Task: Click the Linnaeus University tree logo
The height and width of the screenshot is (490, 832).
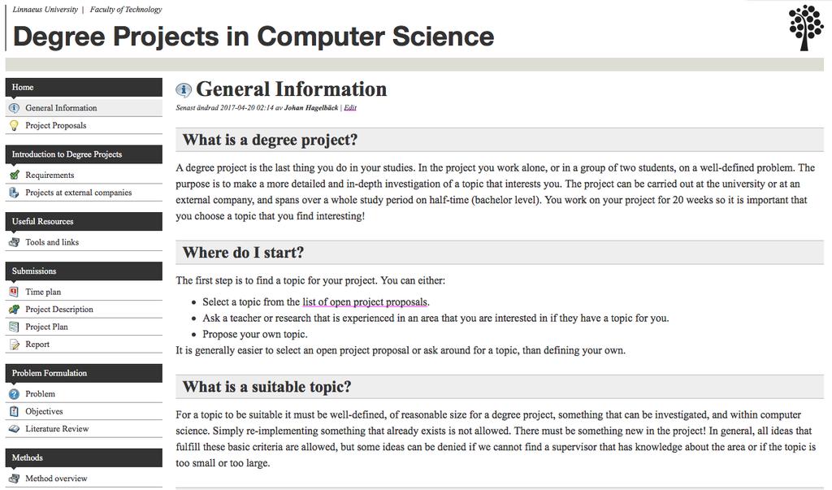Action: coord(805,28)
